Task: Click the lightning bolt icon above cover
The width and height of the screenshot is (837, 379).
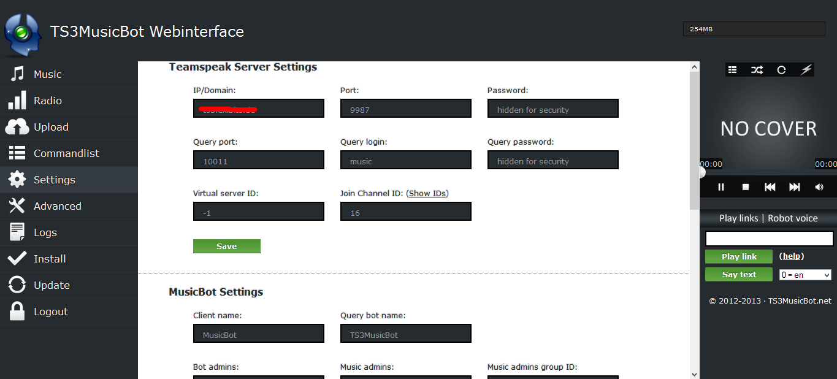Action: pos(806,70)
